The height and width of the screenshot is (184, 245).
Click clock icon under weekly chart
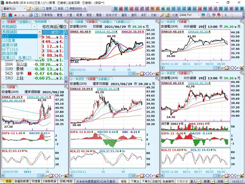coord(51,176)
